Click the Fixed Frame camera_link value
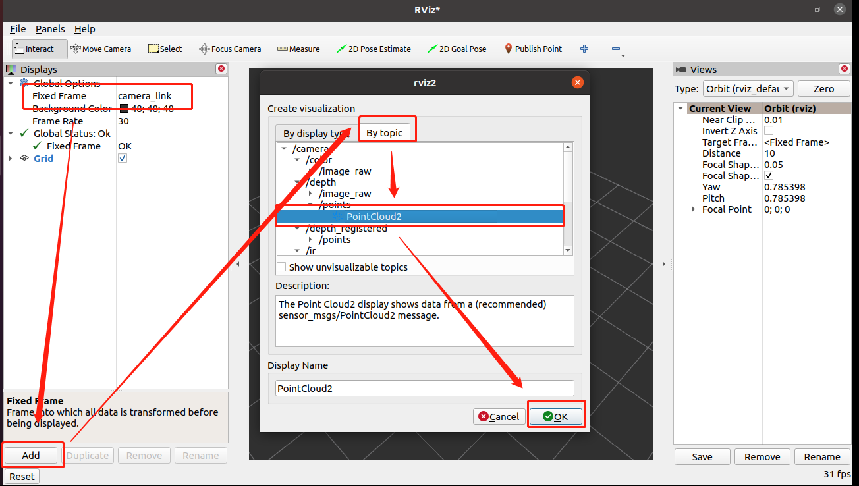Viewport: 859px width, 486px height. [144, 96]
